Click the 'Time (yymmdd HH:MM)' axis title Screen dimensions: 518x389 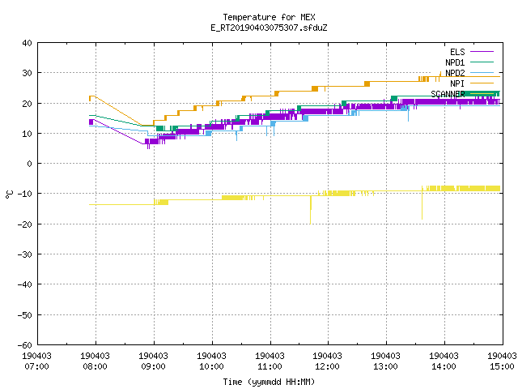click(269, 382)
